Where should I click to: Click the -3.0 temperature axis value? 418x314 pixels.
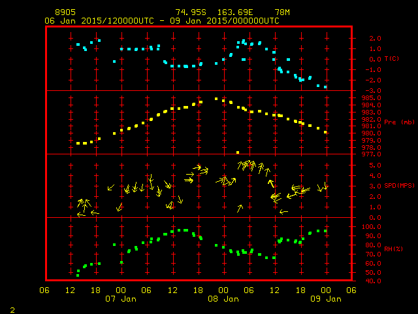(x=373, y=91)
